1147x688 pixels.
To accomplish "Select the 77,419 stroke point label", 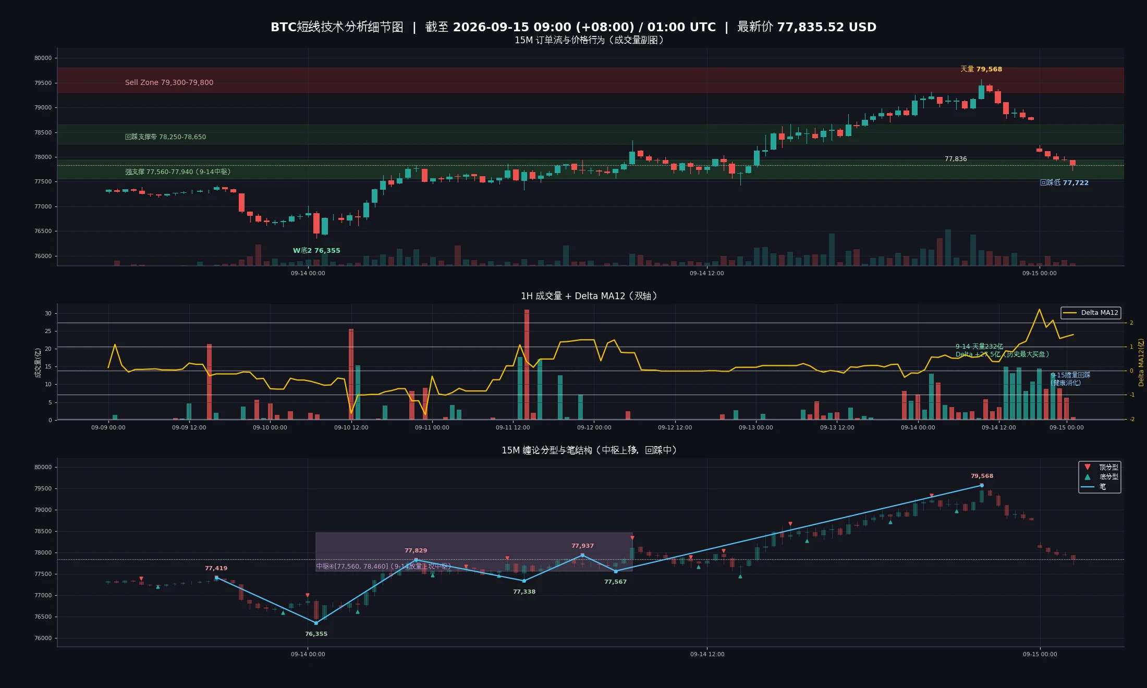I will tap(216, 569).
